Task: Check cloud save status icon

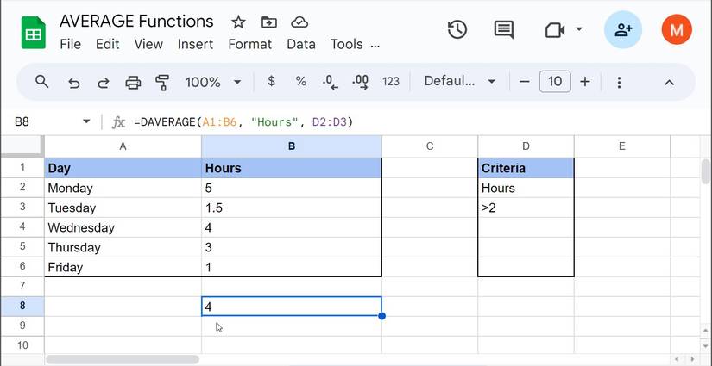Action: coord(299,22)
